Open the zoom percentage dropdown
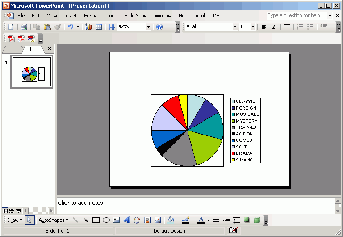The width and height of the screenshot is (343, 237). click(x=148, y=27)
